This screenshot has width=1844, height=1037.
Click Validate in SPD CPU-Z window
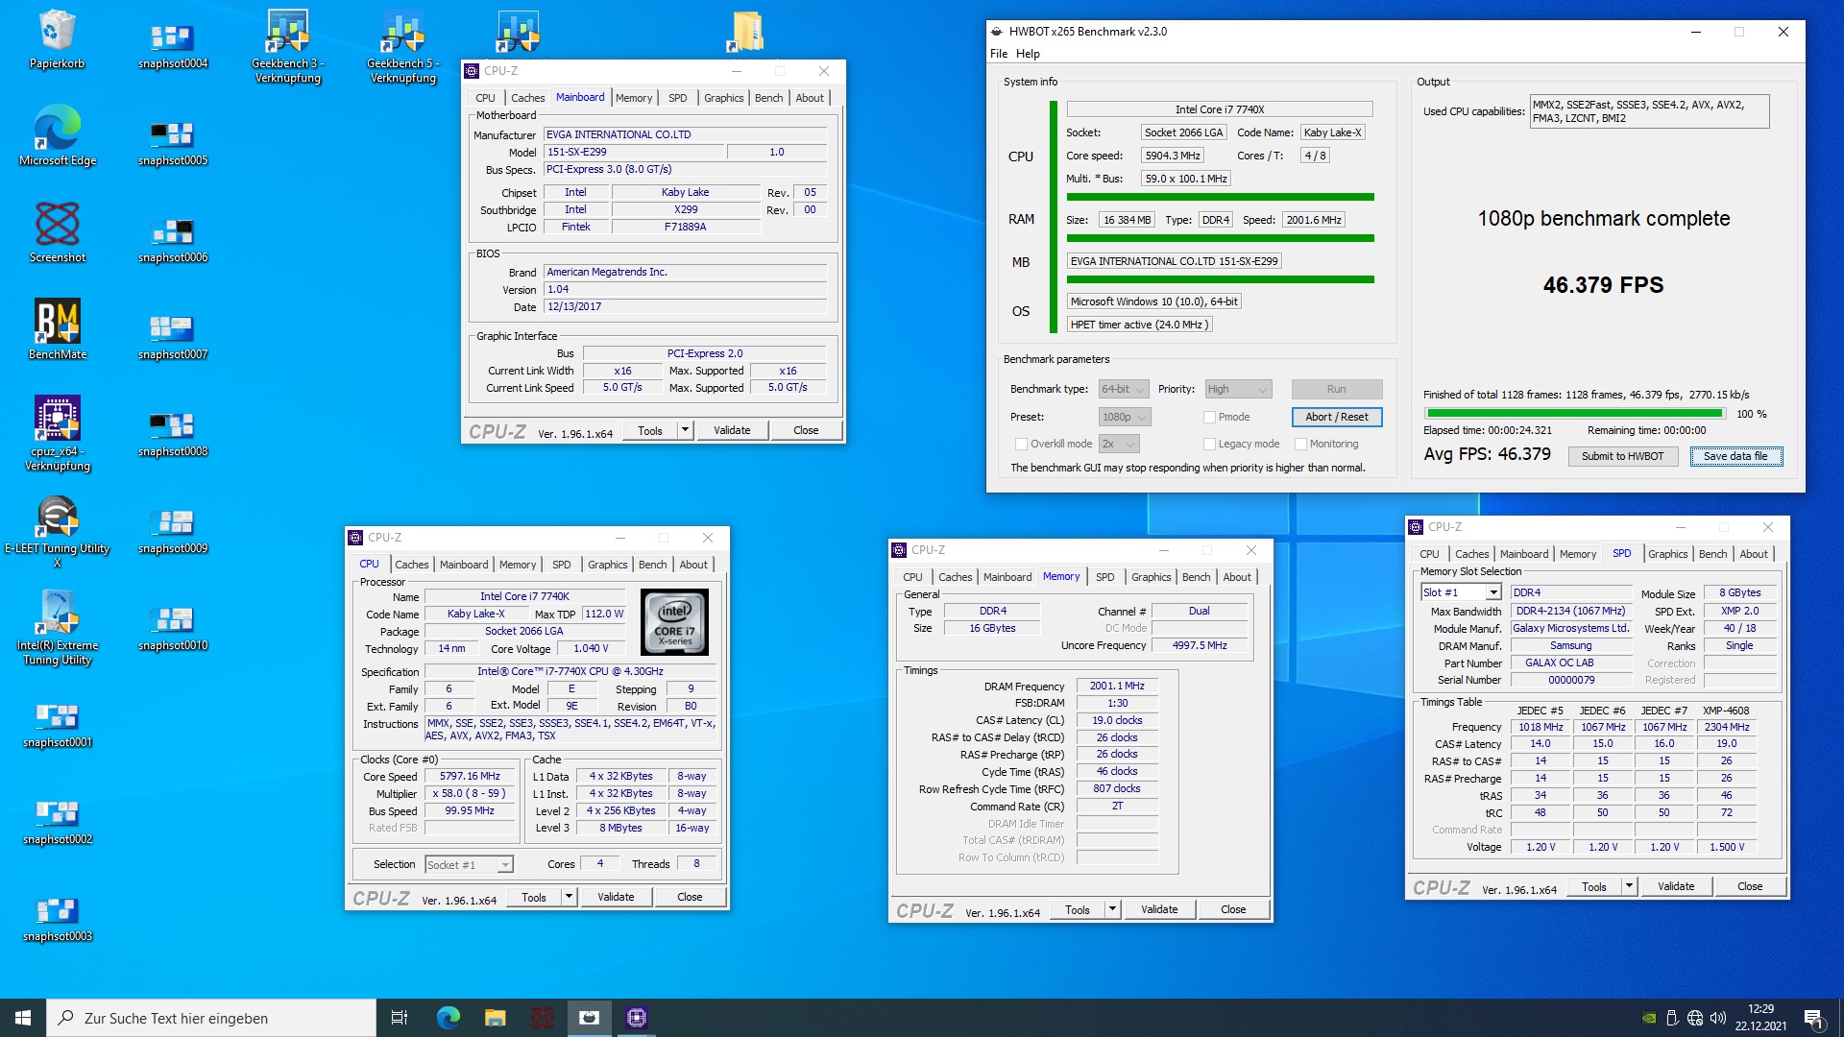(x=1676, y=886)
